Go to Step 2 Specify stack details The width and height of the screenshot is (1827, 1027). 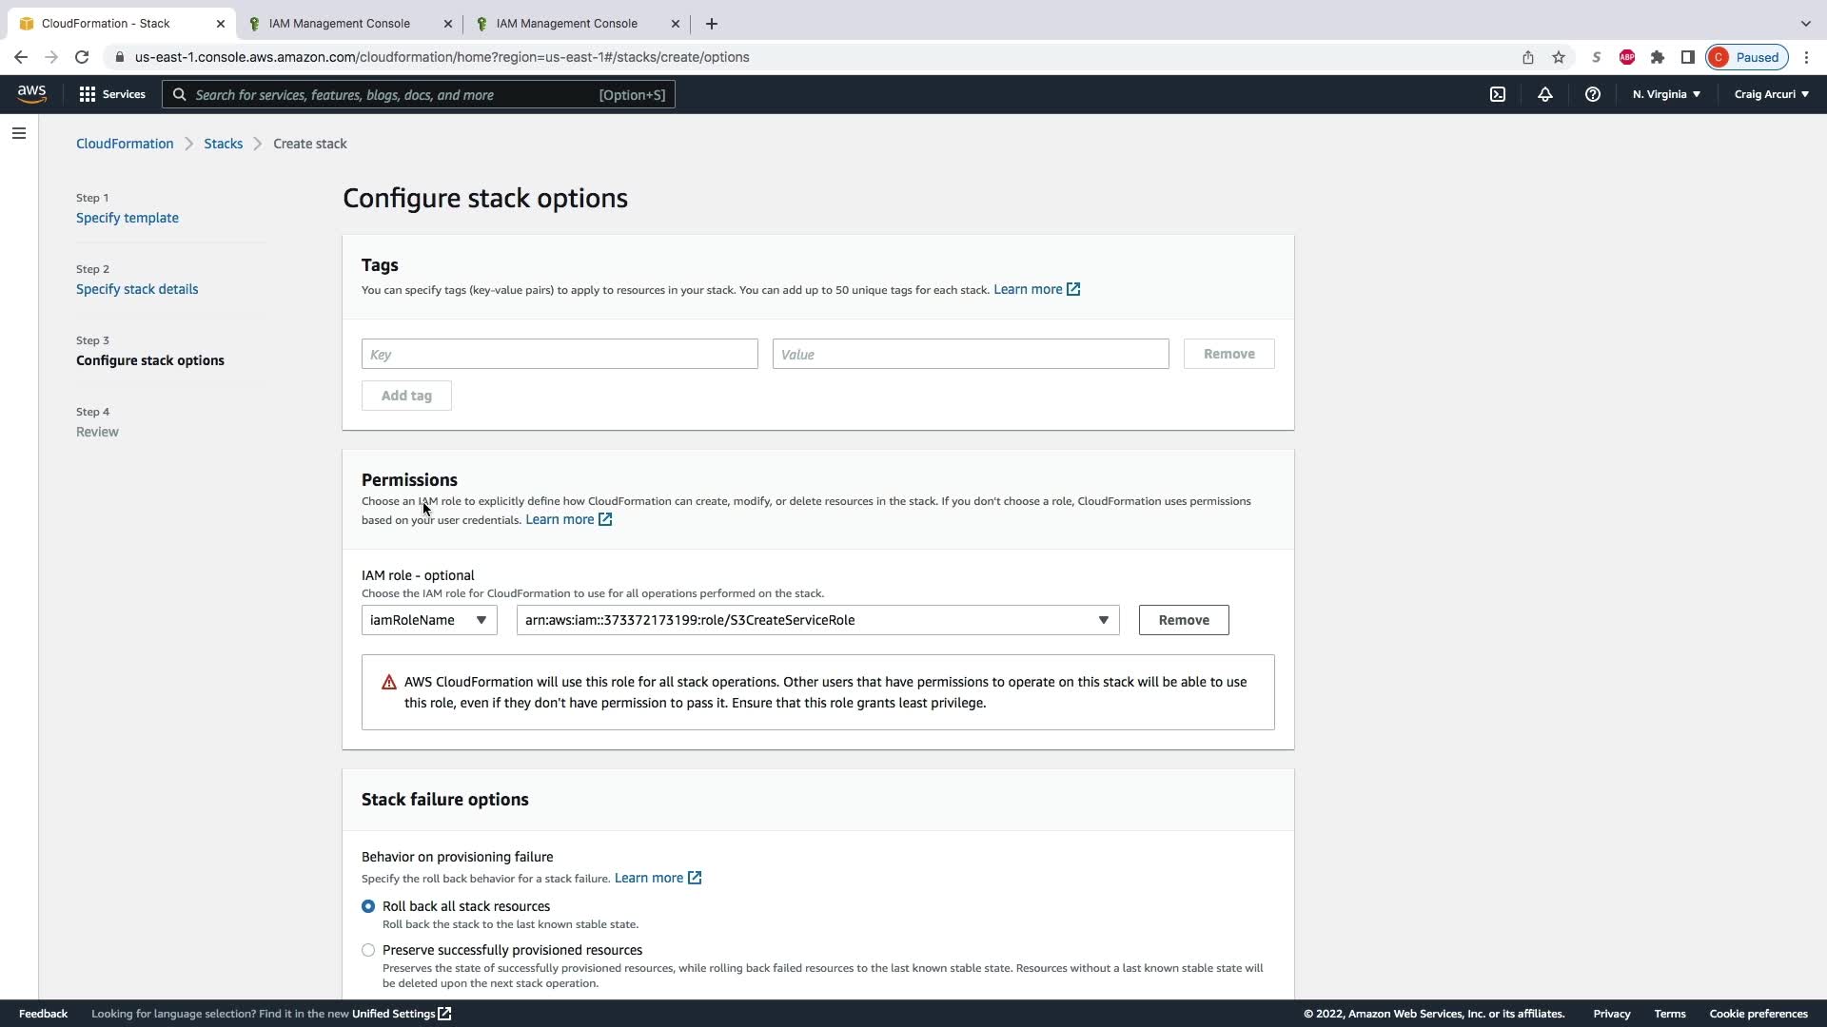[137, 289]
